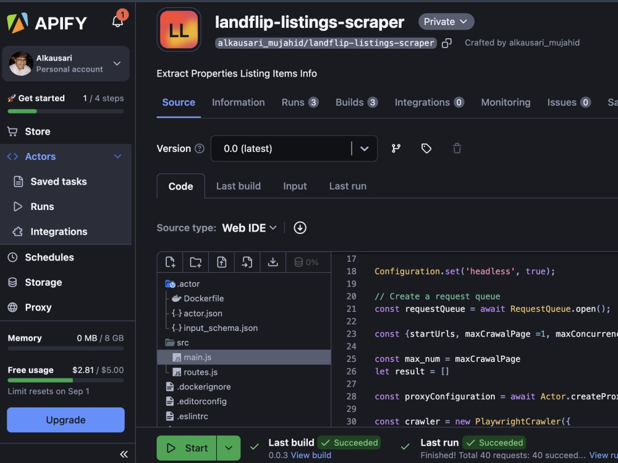Select the Input sub-tab
Screen dimensions: 618x463
(x=295, y=186)
